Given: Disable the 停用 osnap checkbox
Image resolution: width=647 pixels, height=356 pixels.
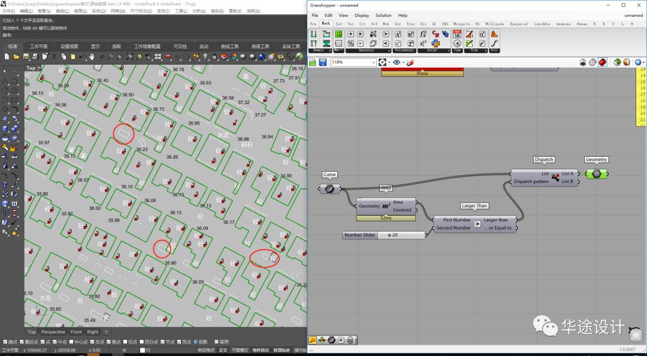Looking at the screenshot, I should [215, 342].
